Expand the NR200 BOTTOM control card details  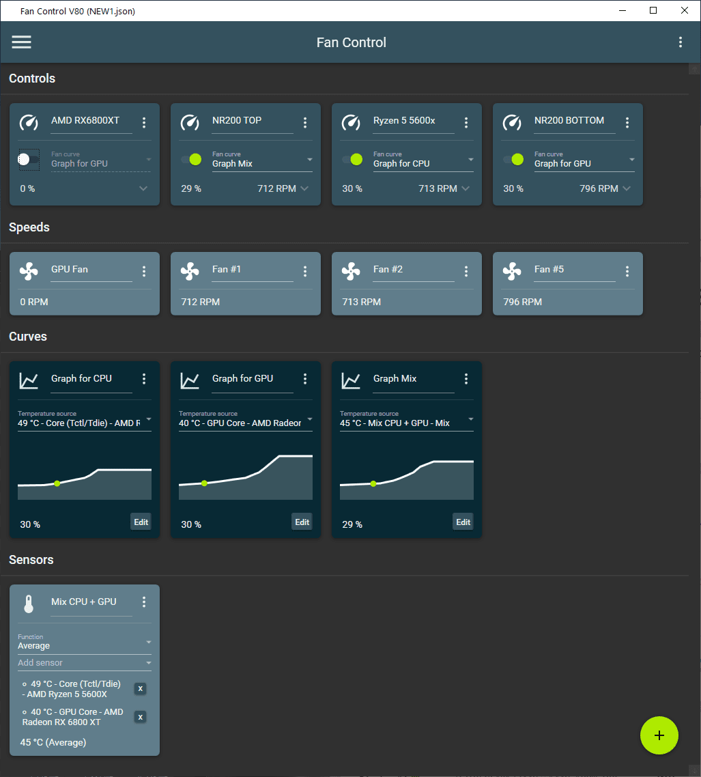(x=627, y=189)
